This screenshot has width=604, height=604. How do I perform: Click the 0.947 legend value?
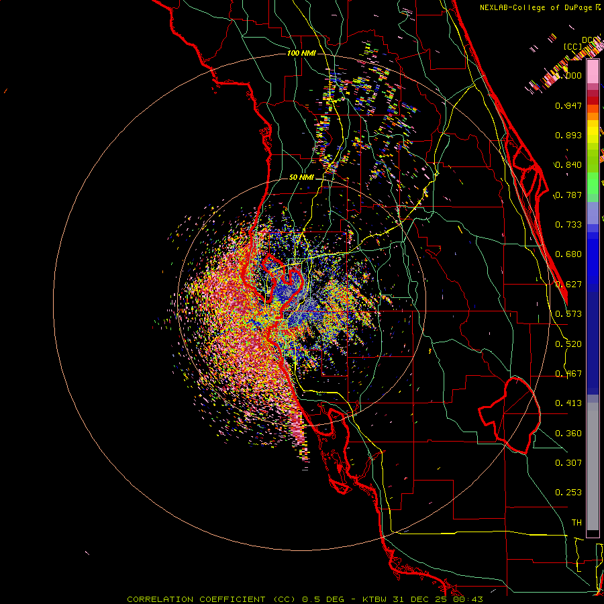(x=568, y=105)
